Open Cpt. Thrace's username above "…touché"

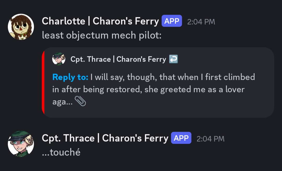[x=105, y=138]
